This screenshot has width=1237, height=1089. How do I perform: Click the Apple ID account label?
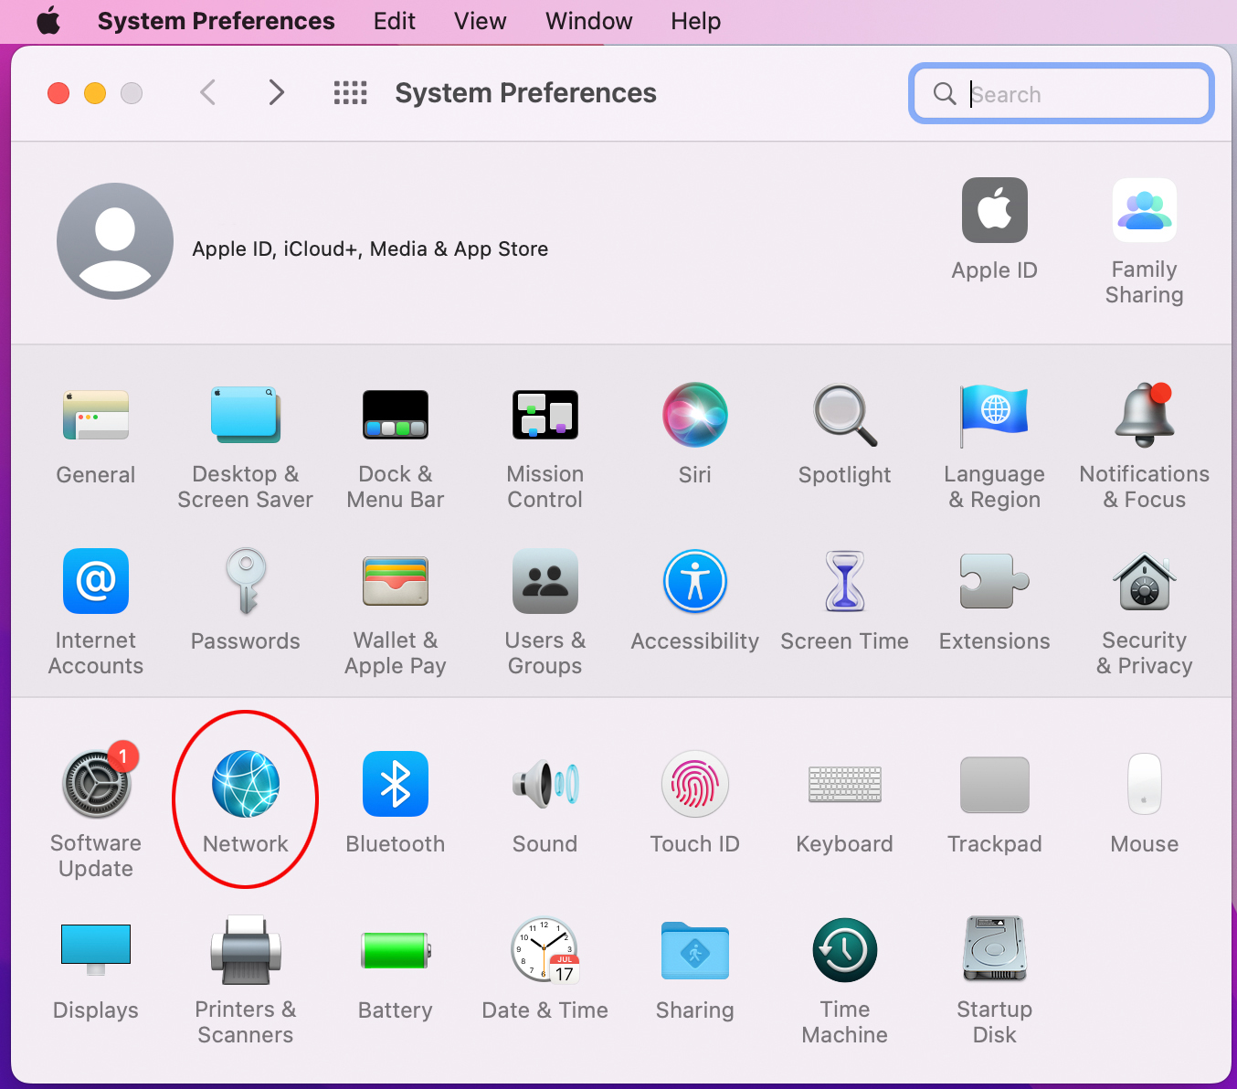369,248
